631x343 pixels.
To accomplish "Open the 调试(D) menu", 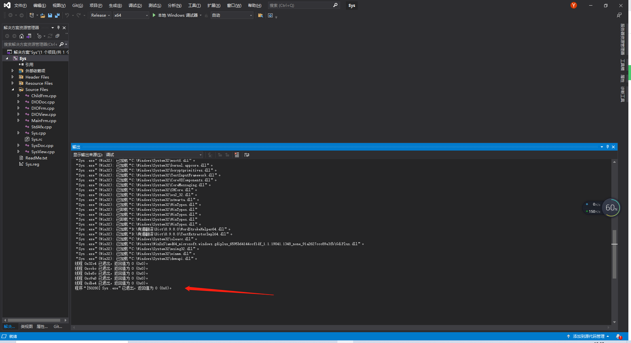I will click(x=135, y=5).
